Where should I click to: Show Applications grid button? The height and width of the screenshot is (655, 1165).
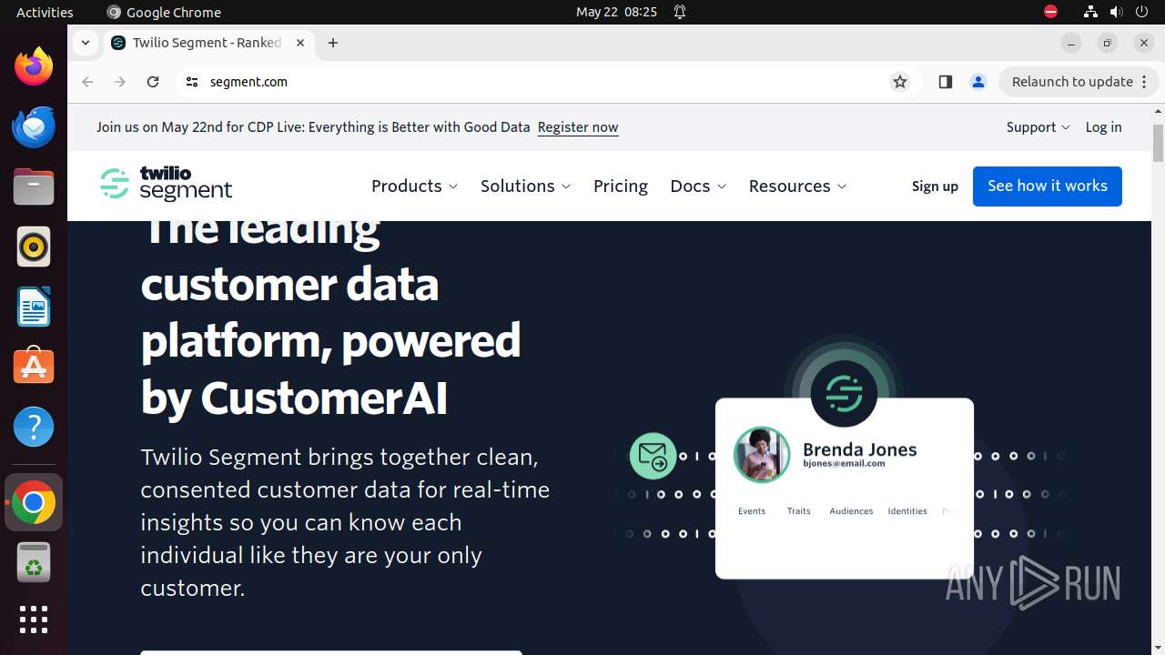pos(34,620)
